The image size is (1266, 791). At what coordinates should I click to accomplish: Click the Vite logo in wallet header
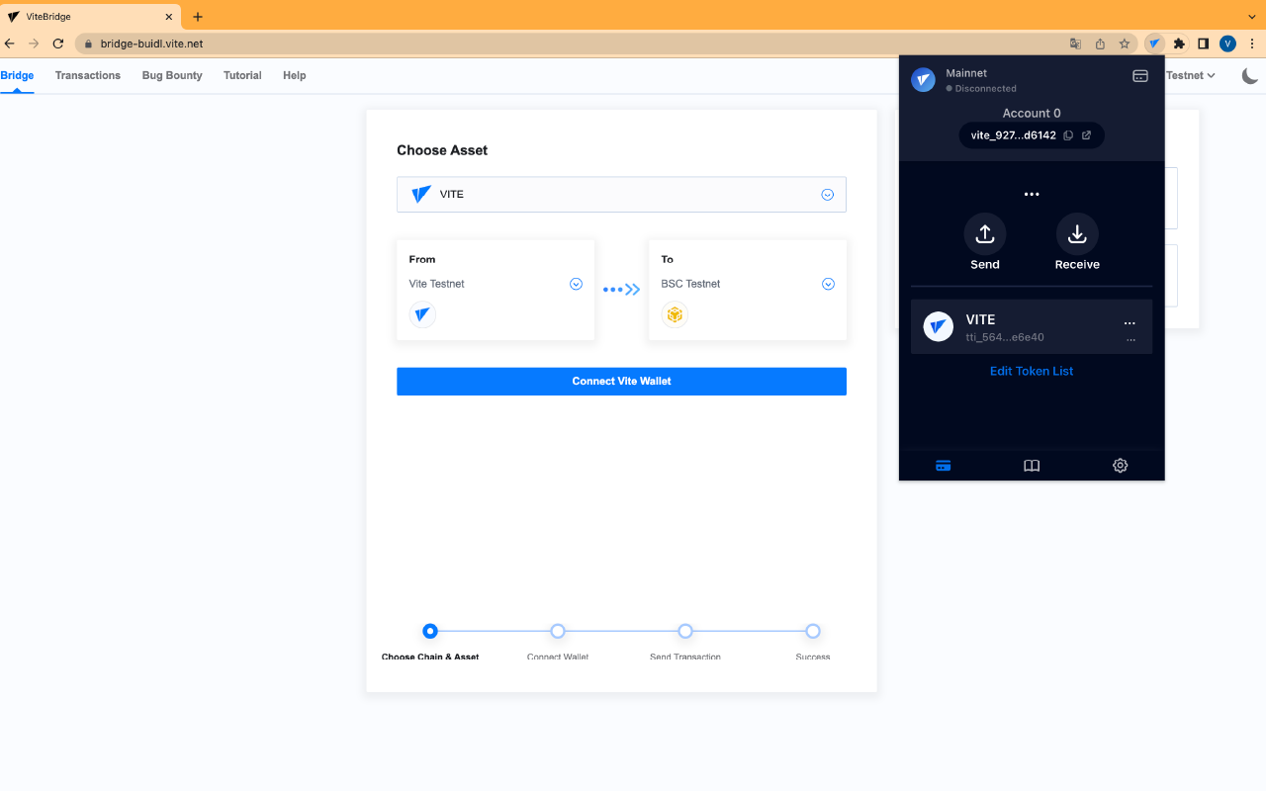pos(923,80)
